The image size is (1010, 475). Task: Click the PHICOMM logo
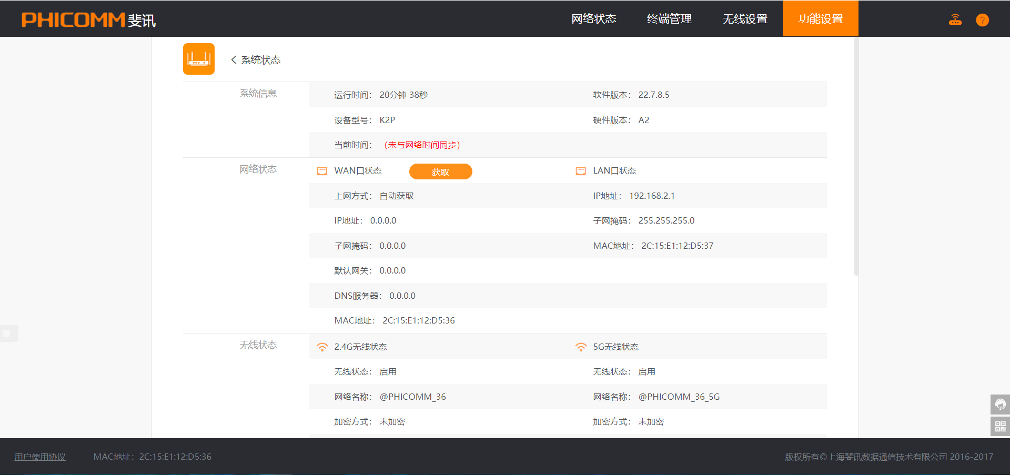click(x=88, y=19)
